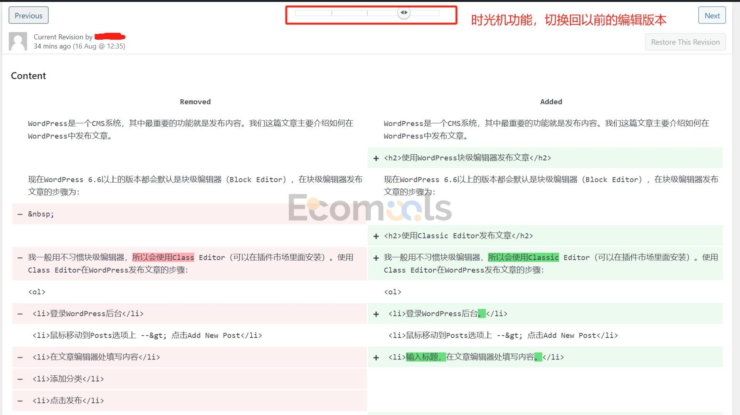Click the Next revision button

712,15
